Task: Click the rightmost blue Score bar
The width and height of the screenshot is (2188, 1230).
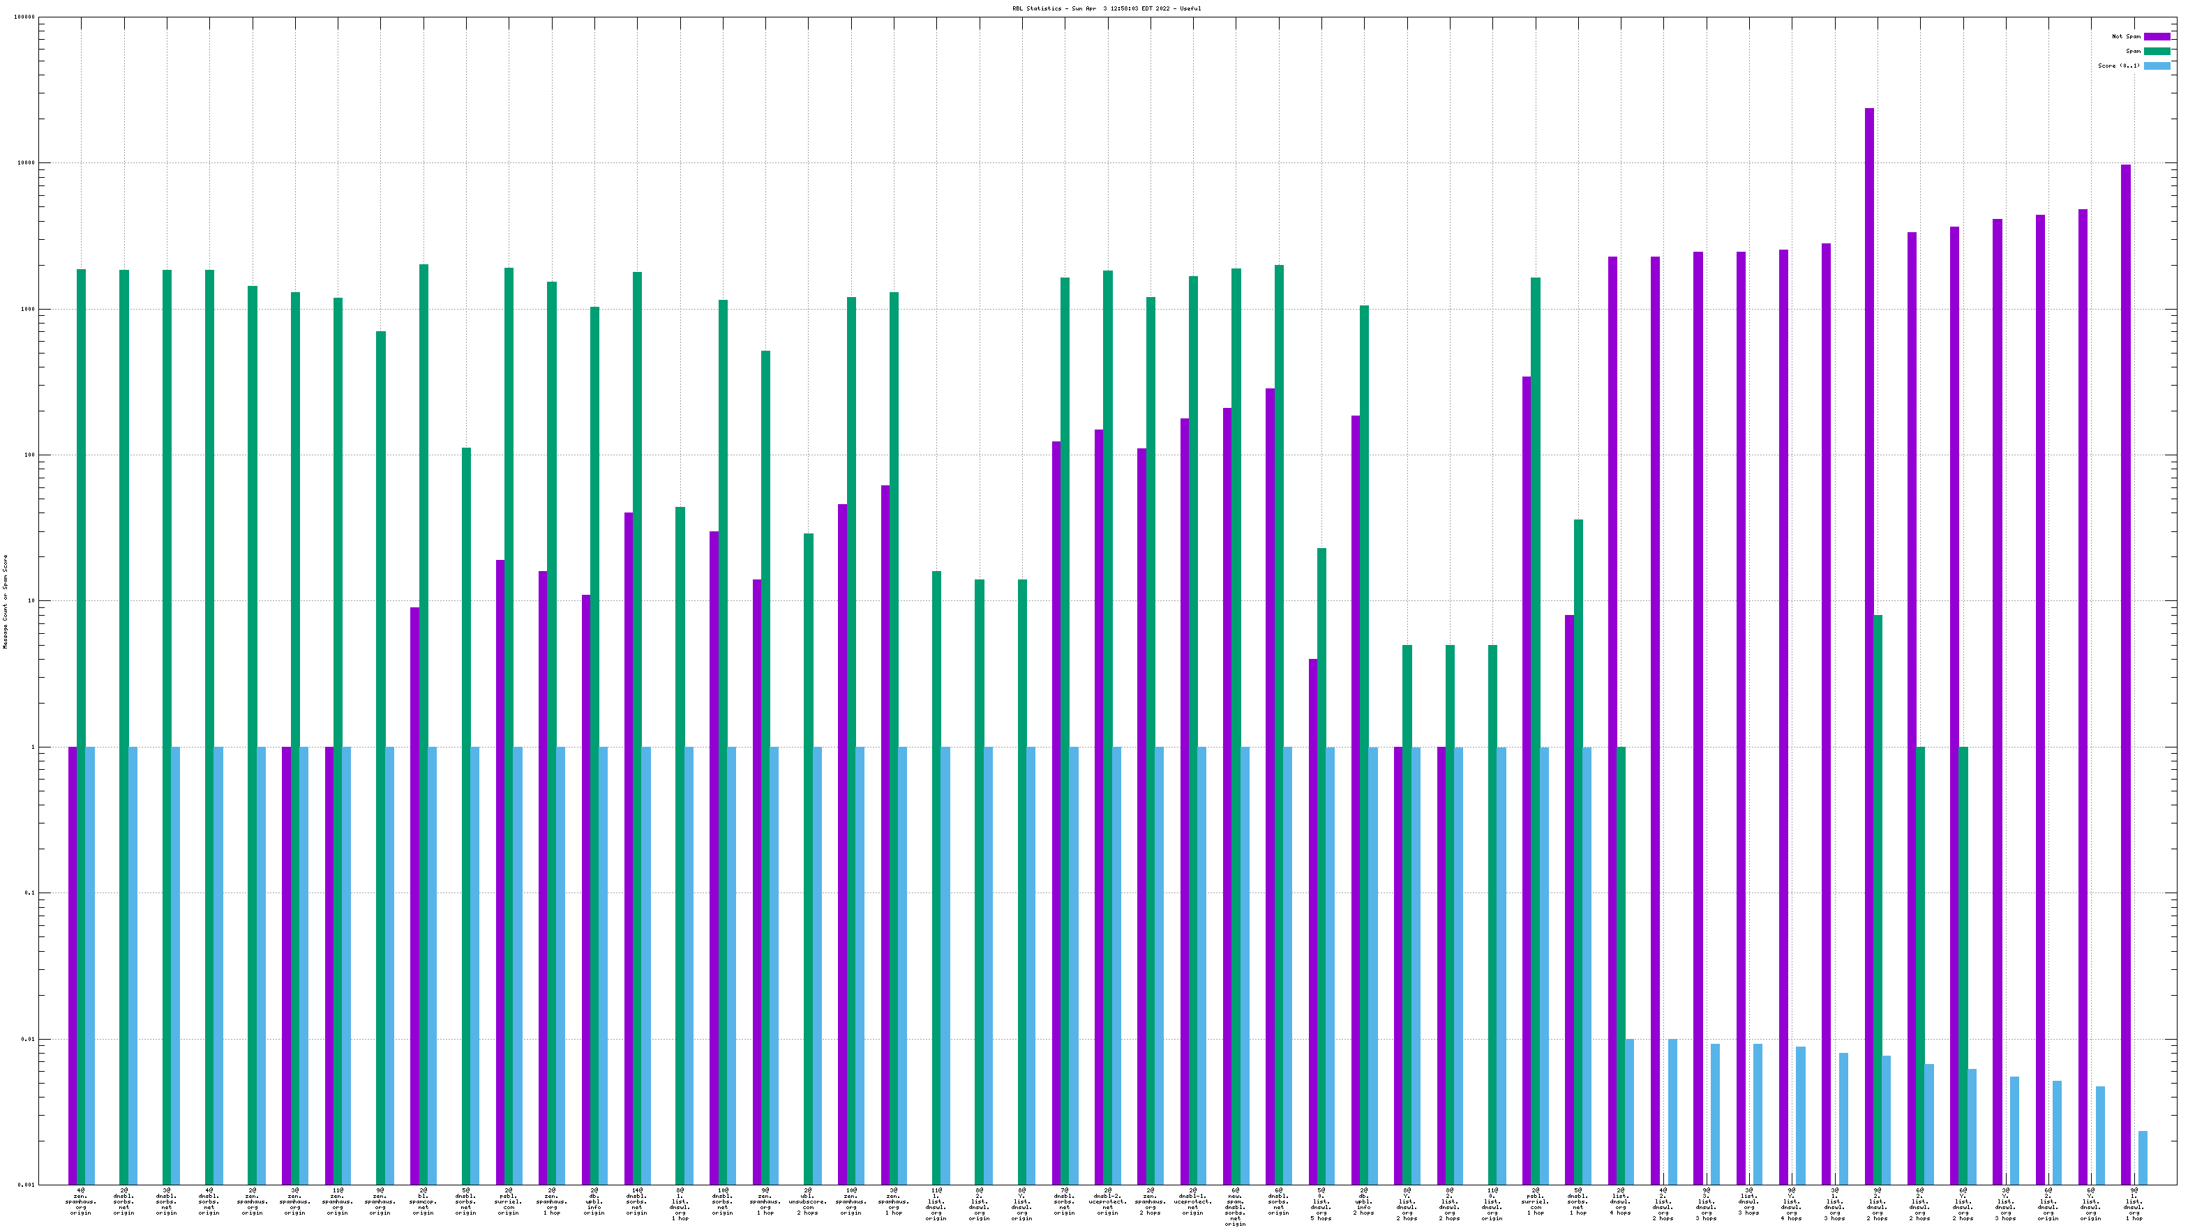Action: [x=2143, y=1158]
